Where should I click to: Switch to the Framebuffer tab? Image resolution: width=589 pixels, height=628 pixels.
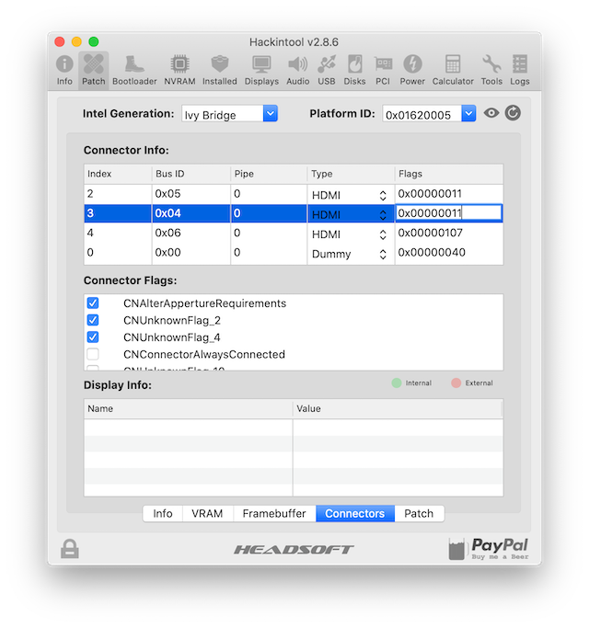tap(274, 513)
